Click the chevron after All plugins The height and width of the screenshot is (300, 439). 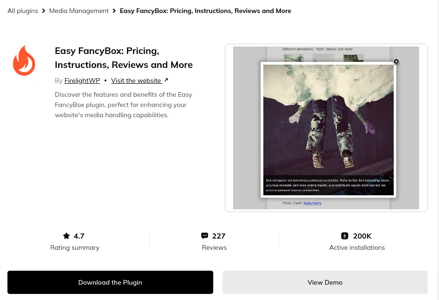tap(44, 11)
